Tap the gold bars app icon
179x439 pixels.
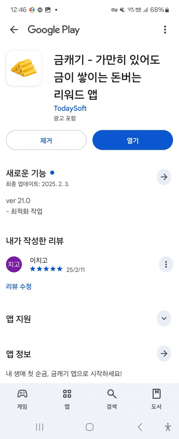click(24, 68)
